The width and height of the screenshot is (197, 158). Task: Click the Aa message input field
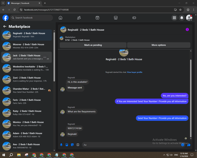click(131, 145)
